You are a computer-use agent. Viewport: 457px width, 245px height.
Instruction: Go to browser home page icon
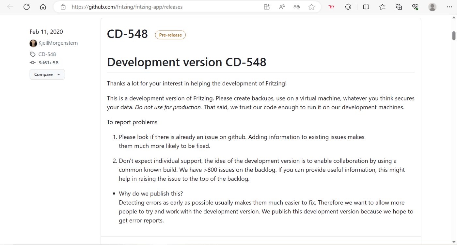point(43,7)
